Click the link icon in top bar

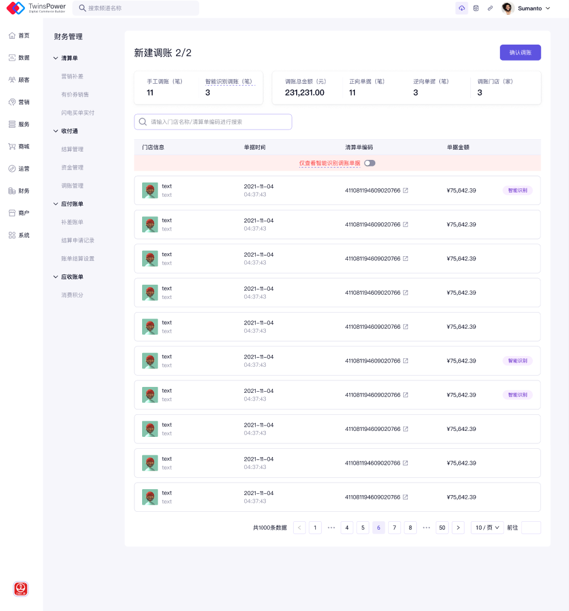coord(490,8)
